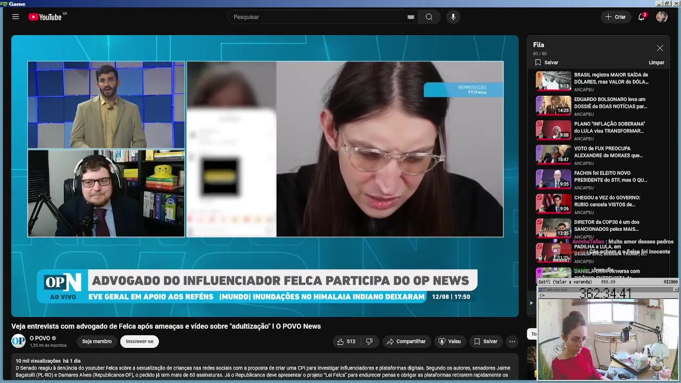Click the Game window title bar icon
681x383 pixels.
pos(4,4)
